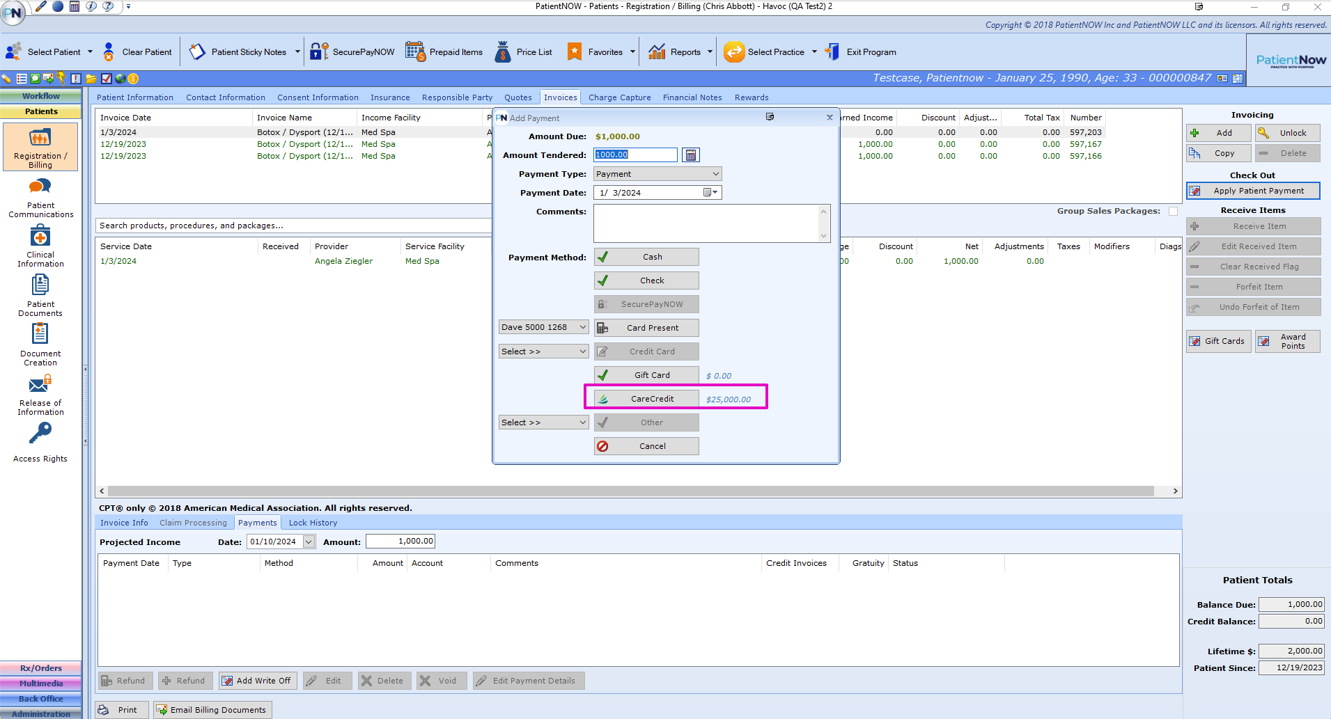Open Patient Communications from the sidebar
Image resolution: width=1331 pixels, height=719 pixels.
[40, 195]
